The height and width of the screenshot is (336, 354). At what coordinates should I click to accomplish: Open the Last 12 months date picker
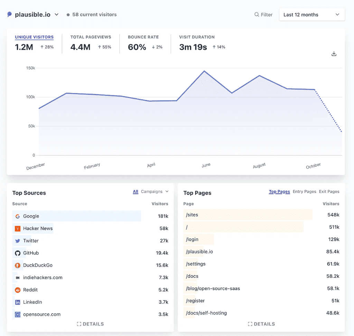312,15
